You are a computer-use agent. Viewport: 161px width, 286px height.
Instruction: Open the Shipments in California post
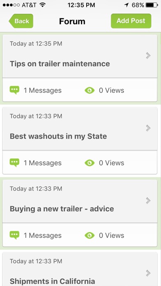tap(80, 269)
